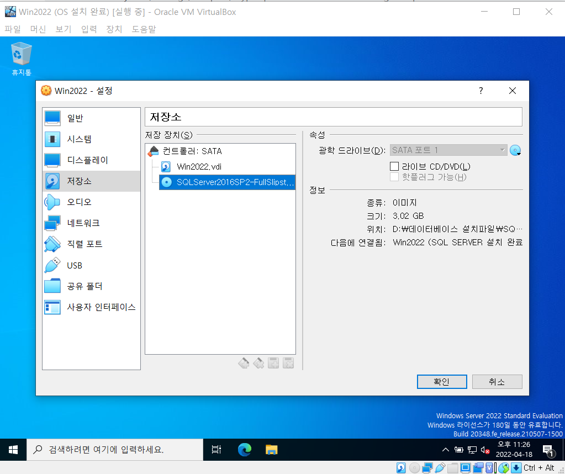
Task: Open the 시스템 (System) settings page
Action: point(91,139)
